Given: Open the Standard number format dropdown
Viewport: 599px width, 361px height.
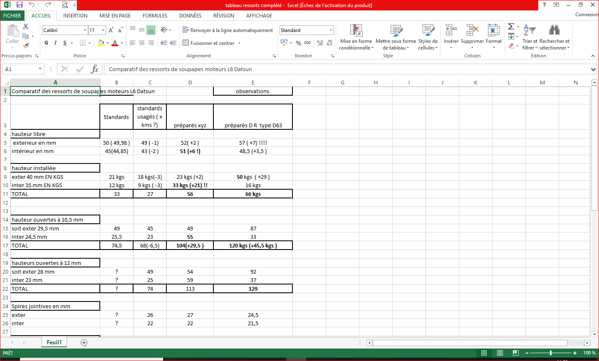Looking at the screenshot, I should (x=331, y=30).
